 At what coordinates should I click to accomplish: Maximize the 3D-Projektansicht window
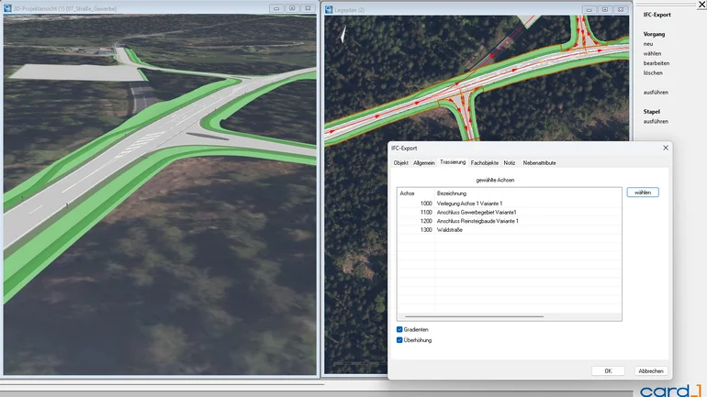291,8
